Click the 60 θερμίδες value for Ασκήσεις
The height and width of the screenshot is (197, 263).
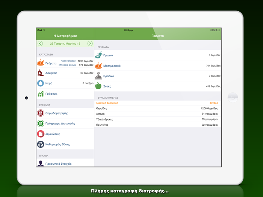pos(87,73)
